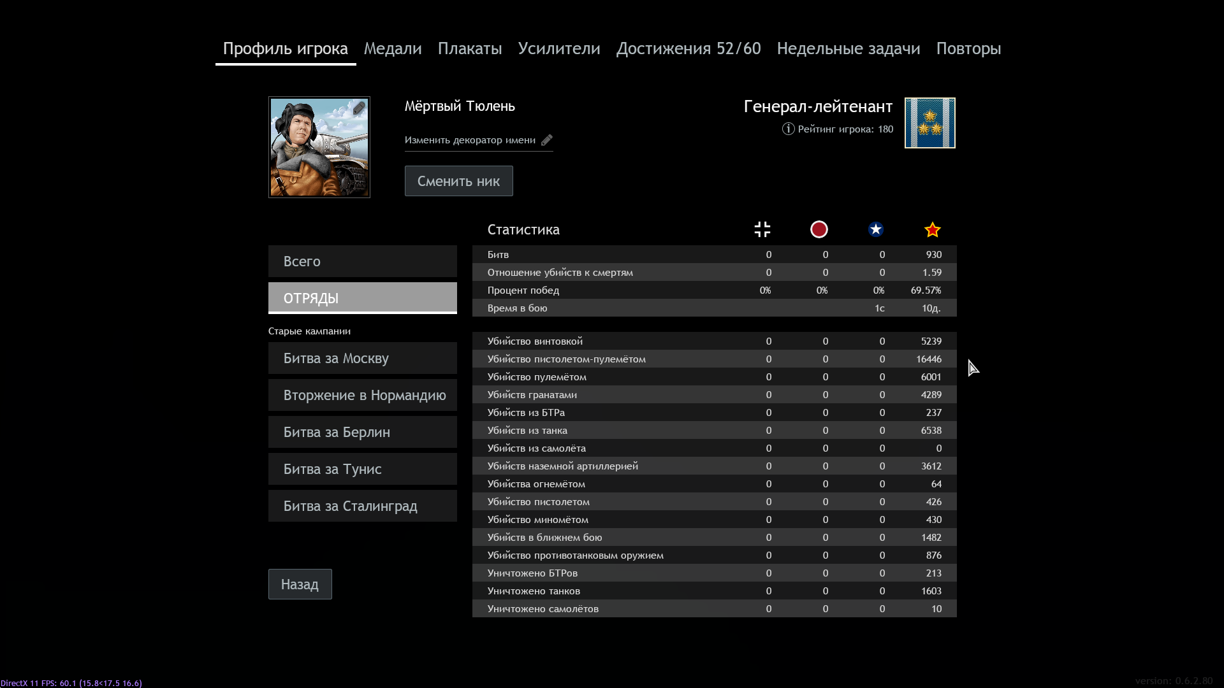Click the pencil icon on avatar portrait

[359, 108]
